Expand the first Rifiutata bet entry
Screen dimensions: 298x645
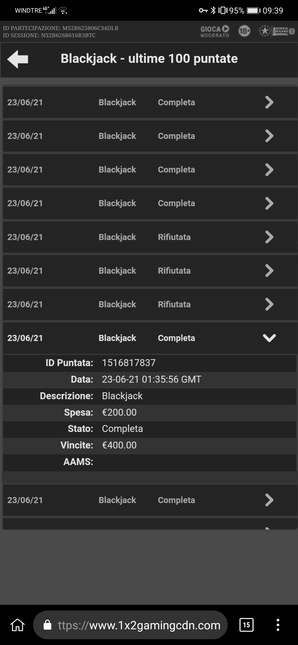coord(150,237)
